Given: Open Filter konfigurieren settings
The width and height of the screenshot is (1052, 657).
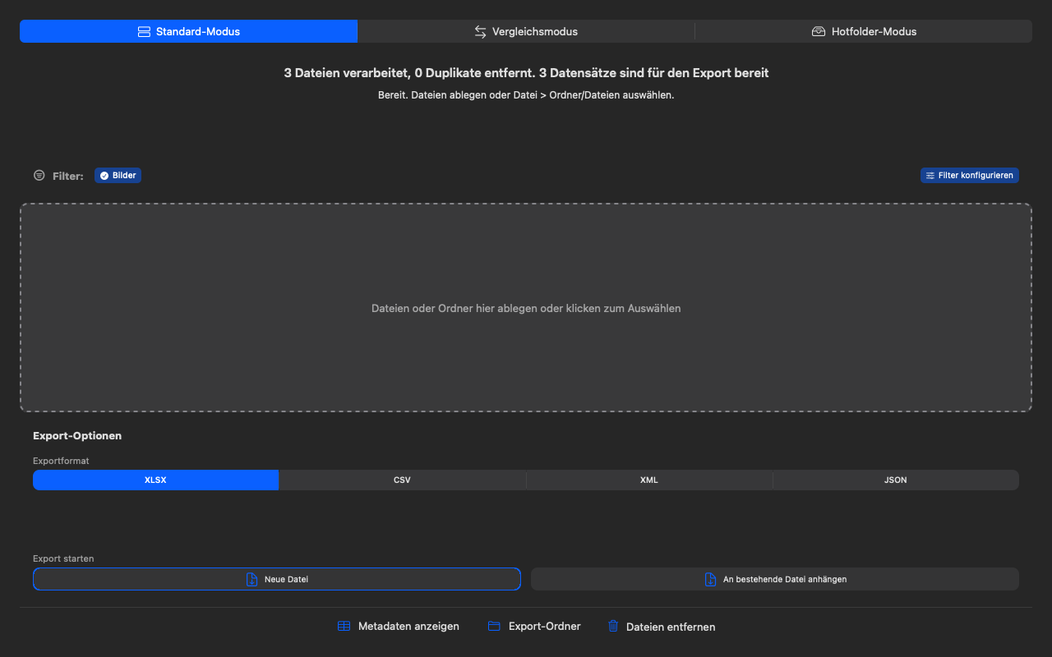Looking at the screenshot, I should pyautogui.click(x=970, y=176).
